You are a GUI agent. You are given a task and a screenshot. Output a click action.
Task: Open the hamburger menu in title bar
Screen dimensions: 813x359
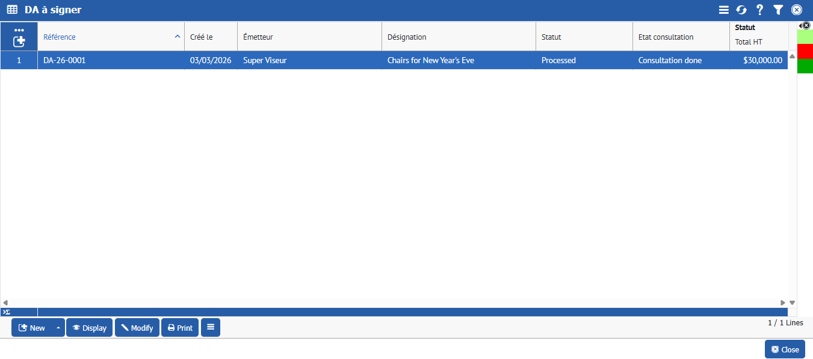pyautogui.click(x=724, y=10)
